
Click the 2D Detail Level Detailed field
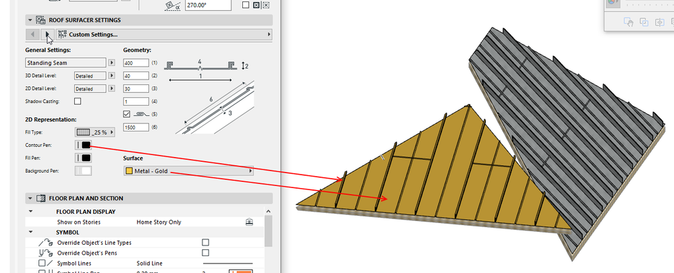point(90,89)
